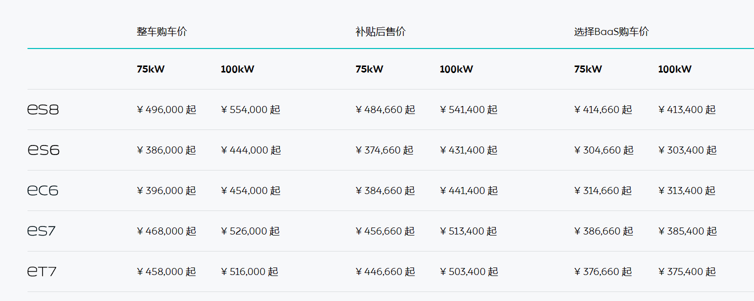
Task: Click 100kW under 选择BaaS购车价
Action: click(x=675, y=69)
